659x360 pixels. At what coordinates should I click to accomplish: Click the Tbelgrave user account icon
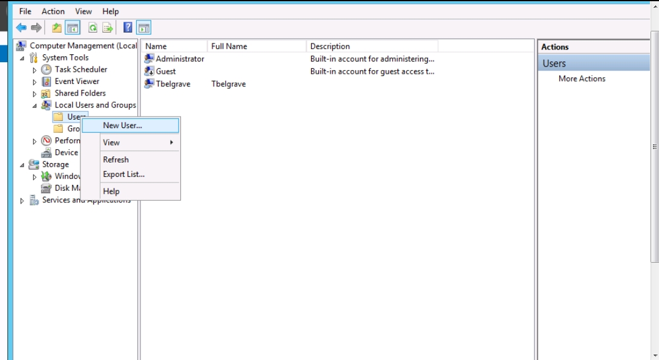click(149, 83)
